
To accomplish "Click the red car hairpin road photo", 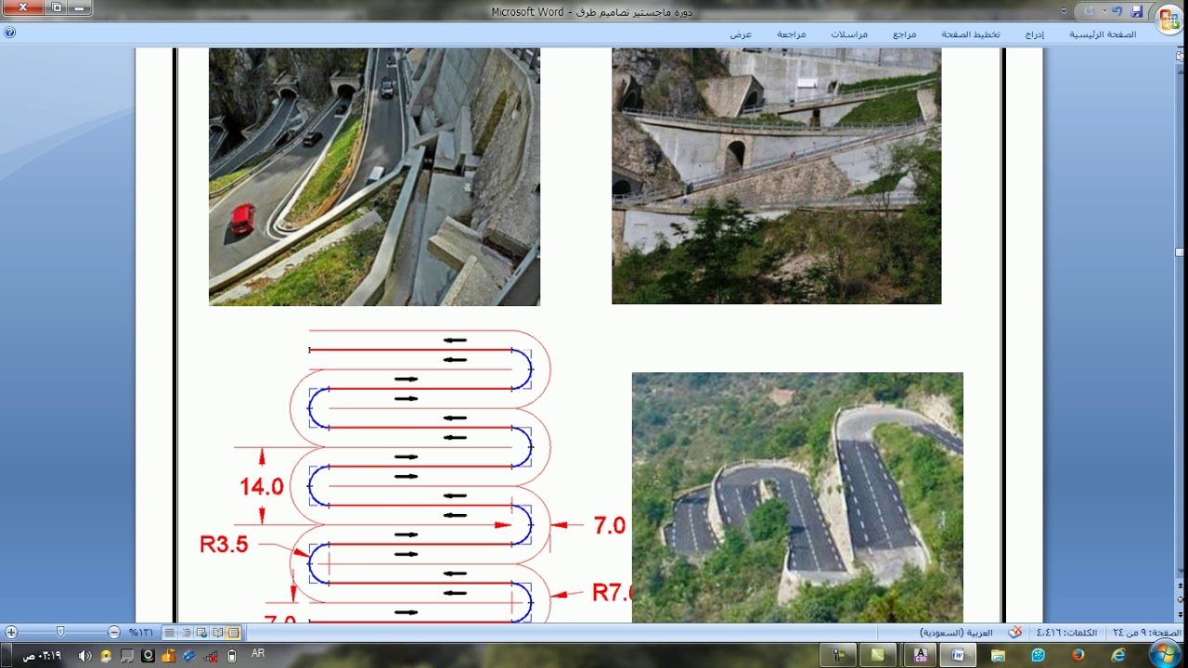I will [x=374, y=176].
